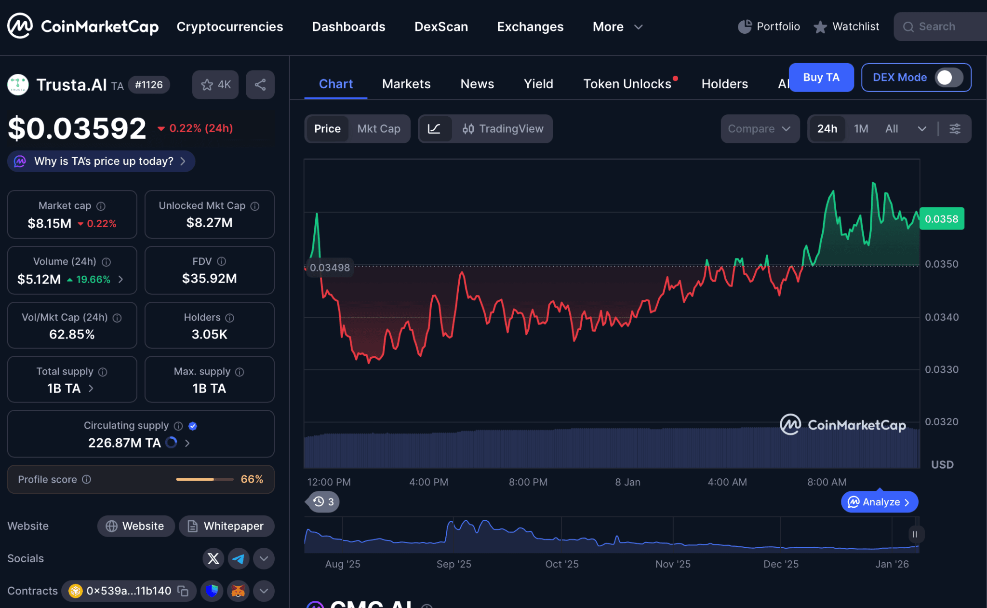
Task: Click the share icon next to watchlist star
Action: [260, 85]
